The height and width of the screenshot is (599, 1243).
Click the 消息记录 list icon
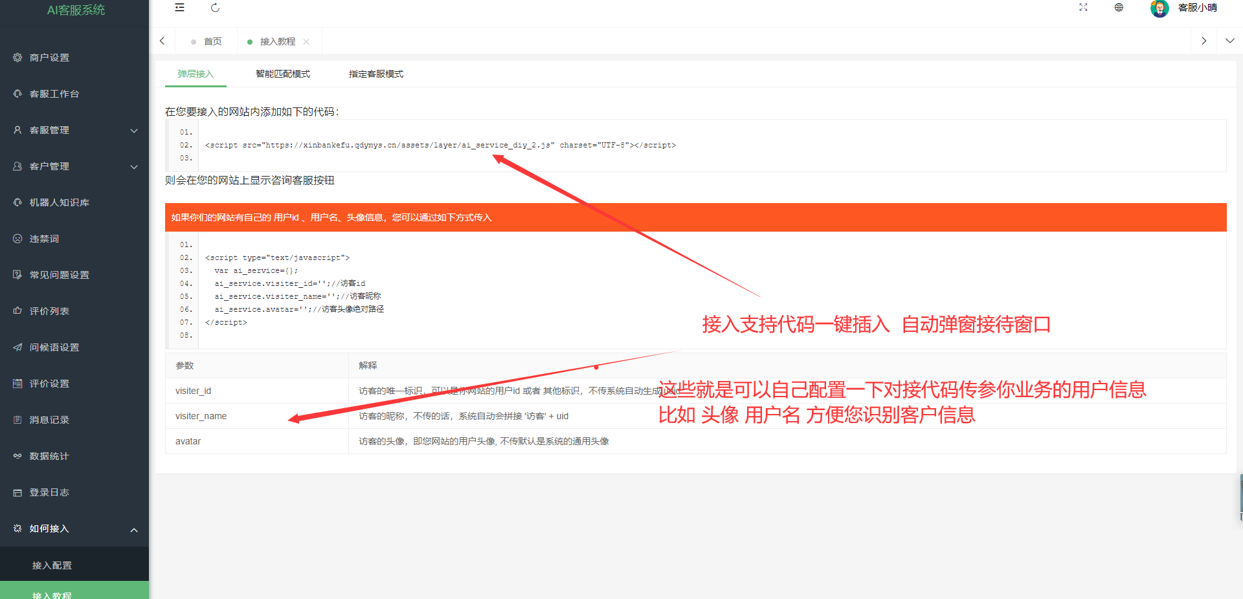(x=17, y=420)
